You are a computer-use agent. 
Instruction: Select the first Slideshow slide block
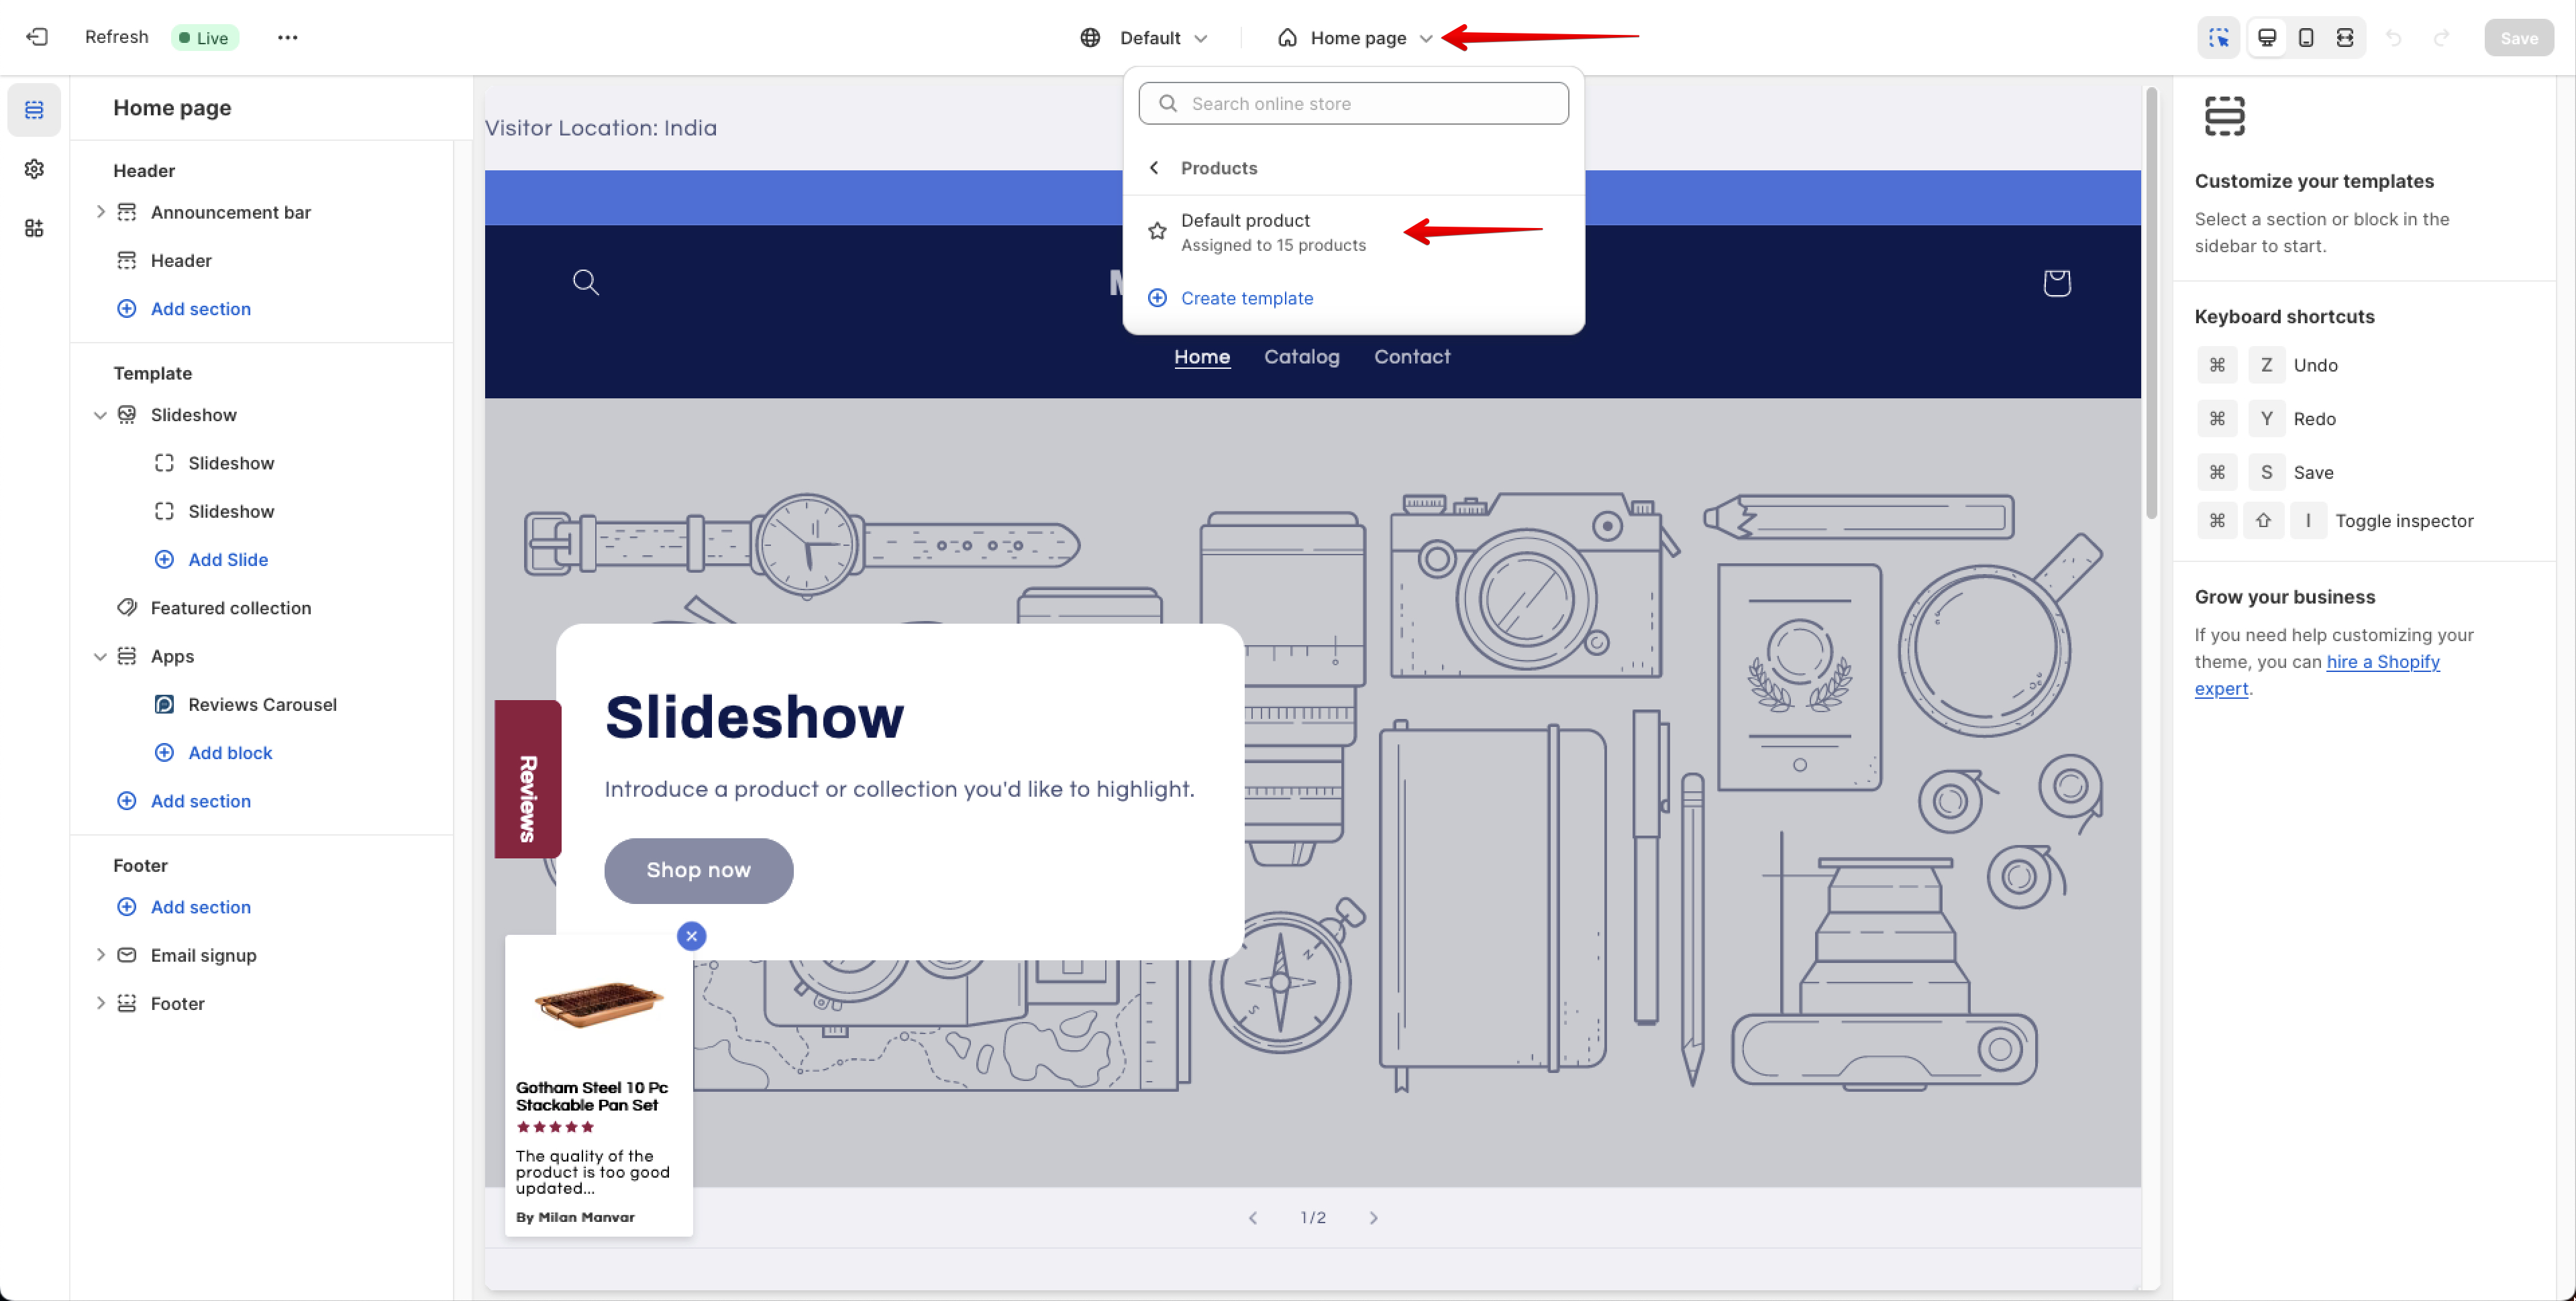(x=231, y=463)
